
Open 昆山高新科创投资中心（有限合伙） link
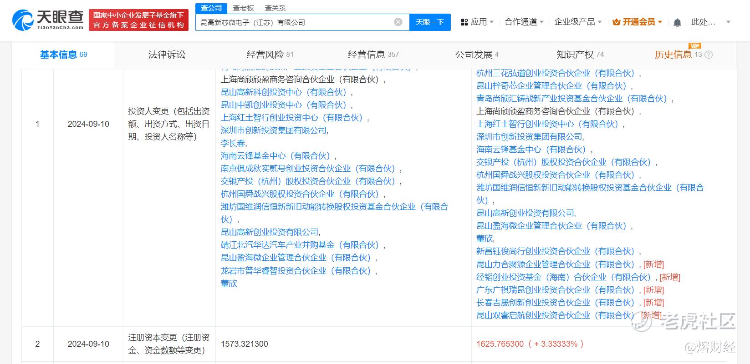point(284,92)
